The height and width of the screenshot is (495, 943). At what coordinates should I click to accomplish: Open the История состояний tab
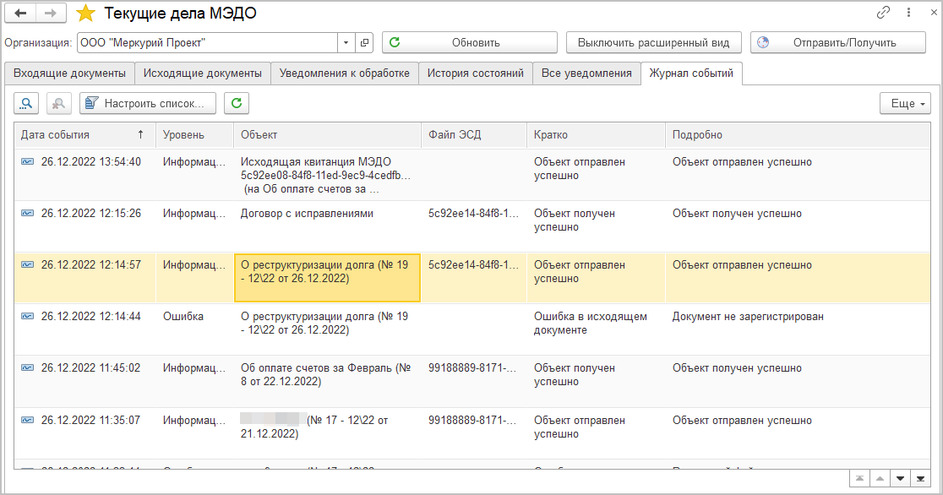coord(475,73)
